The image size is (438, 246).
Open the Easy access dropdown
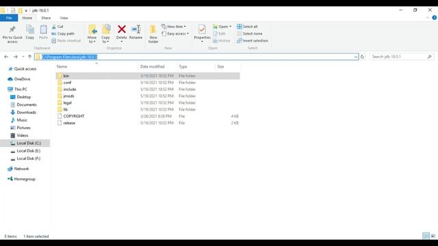(x=175, y=33)
